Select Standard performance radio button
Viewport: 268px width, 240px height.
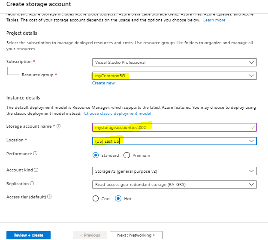(x=96, y=155)
